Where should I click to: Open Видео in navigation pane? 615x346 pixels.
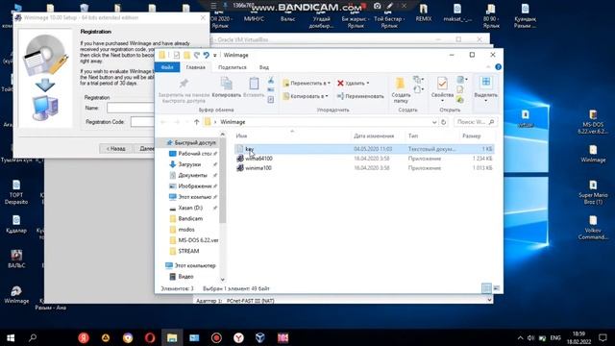click(185, 277)
